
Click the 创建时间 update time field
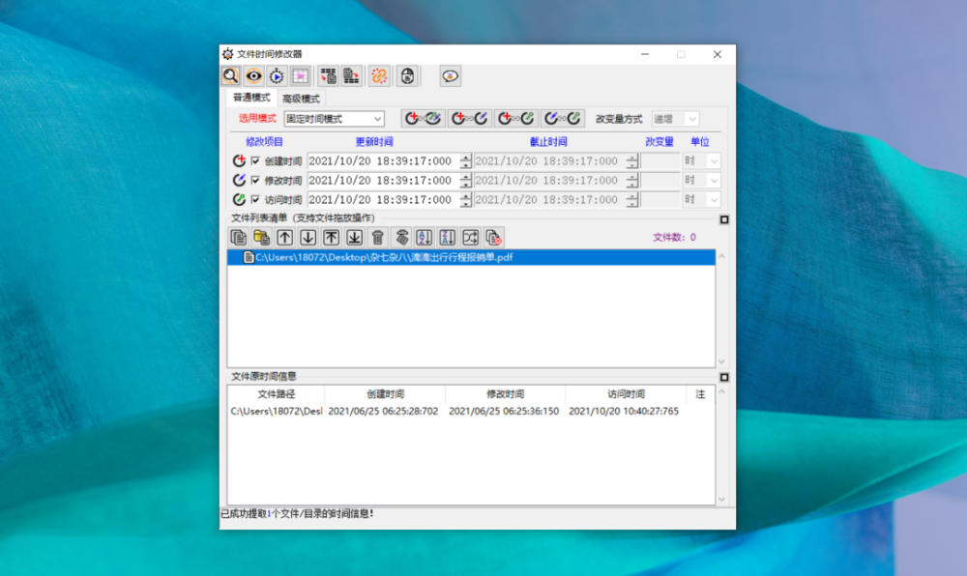click(x=384, y=160)
